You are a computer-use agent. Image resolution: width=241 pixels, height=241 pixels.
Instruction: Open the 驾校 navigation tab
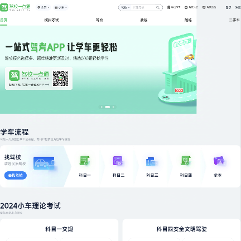[x=99, y=20]
